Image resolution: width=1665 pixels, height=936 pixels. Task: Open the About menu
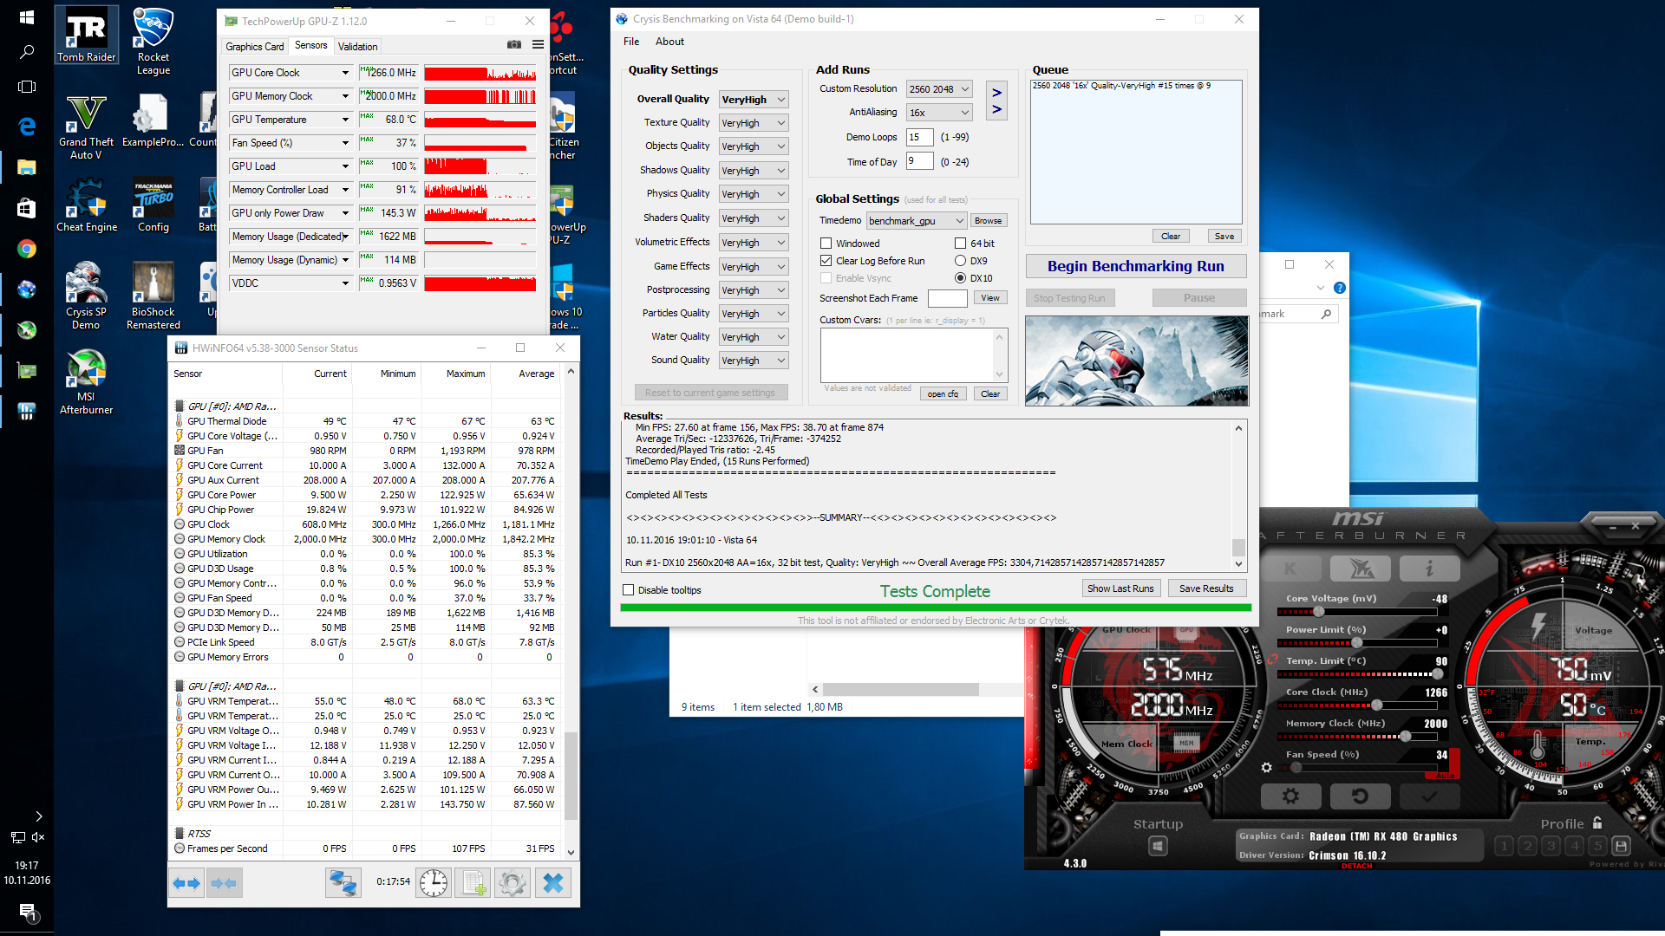pyautogui.click(x=669, y=42)
